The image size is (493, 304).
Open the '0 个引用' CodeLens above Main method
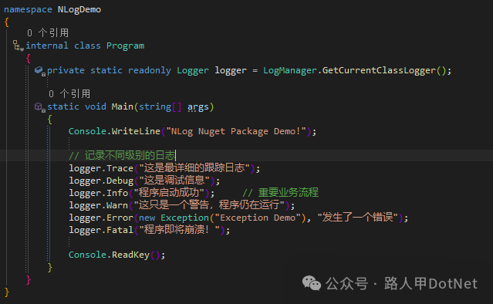point(69,93)
